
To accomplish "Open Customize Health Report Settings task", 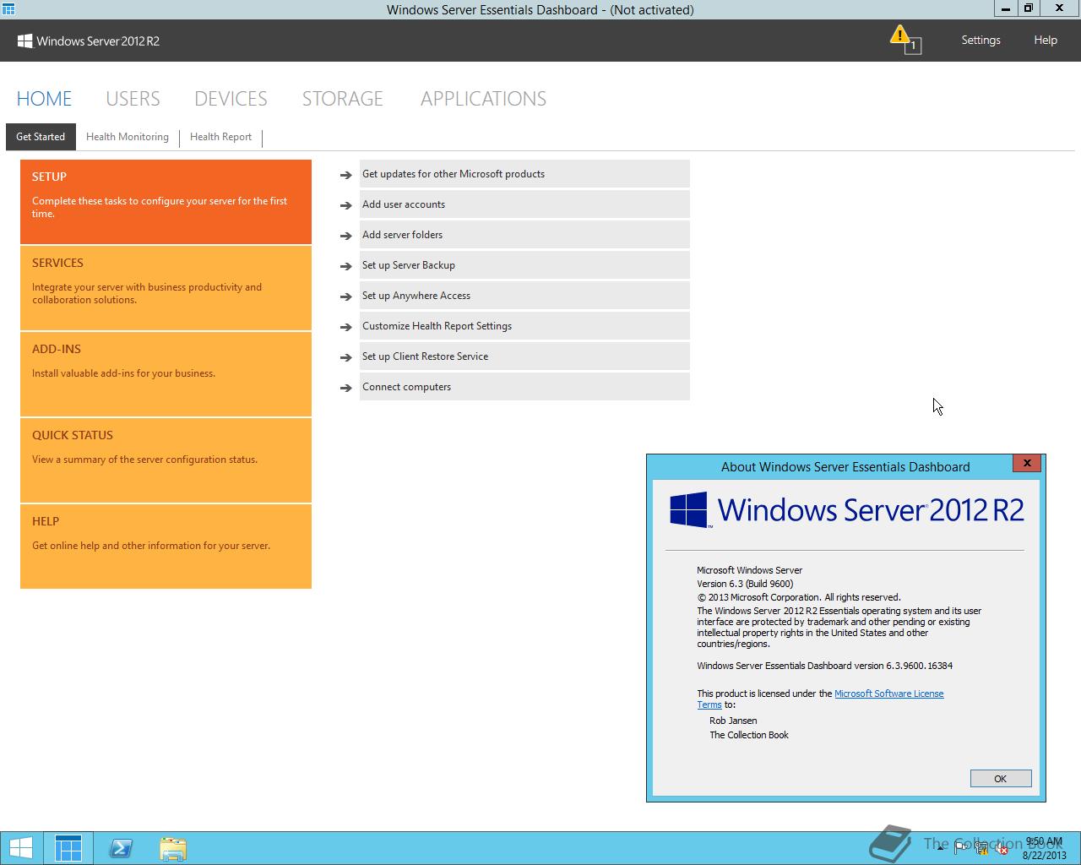I will click(x=524, y=326).
